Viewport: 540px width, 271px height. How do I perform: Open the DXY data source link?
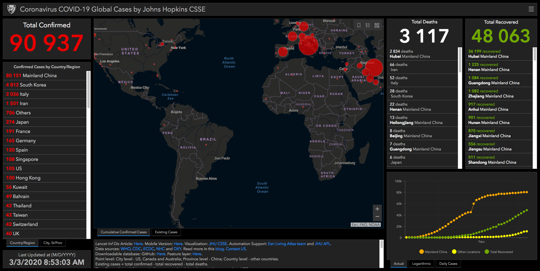[x=177, y=249]
